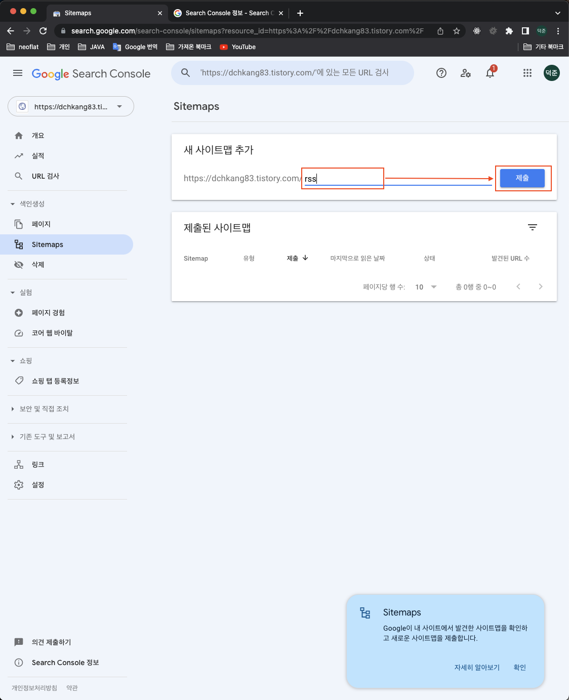This screenshot has height=700, width=569.
Task: Click the Google Search Console logo
Action: (x=91, y=73)
